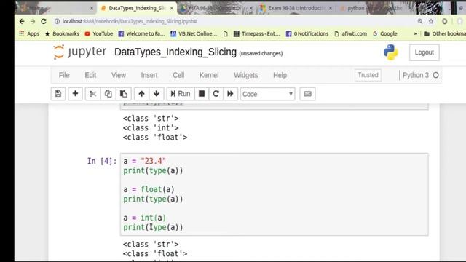Open the Help menu

click(x=280, y=75)
